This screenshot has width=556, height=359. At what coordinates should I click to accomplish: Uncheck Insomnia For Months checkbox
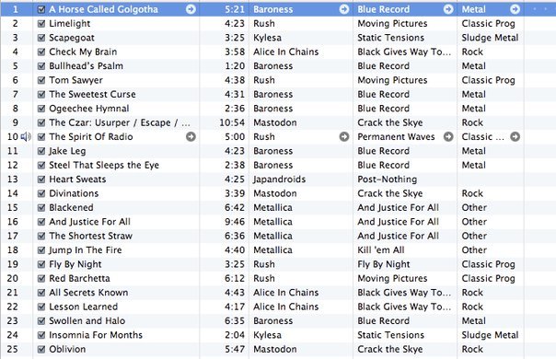click(41, 335)
